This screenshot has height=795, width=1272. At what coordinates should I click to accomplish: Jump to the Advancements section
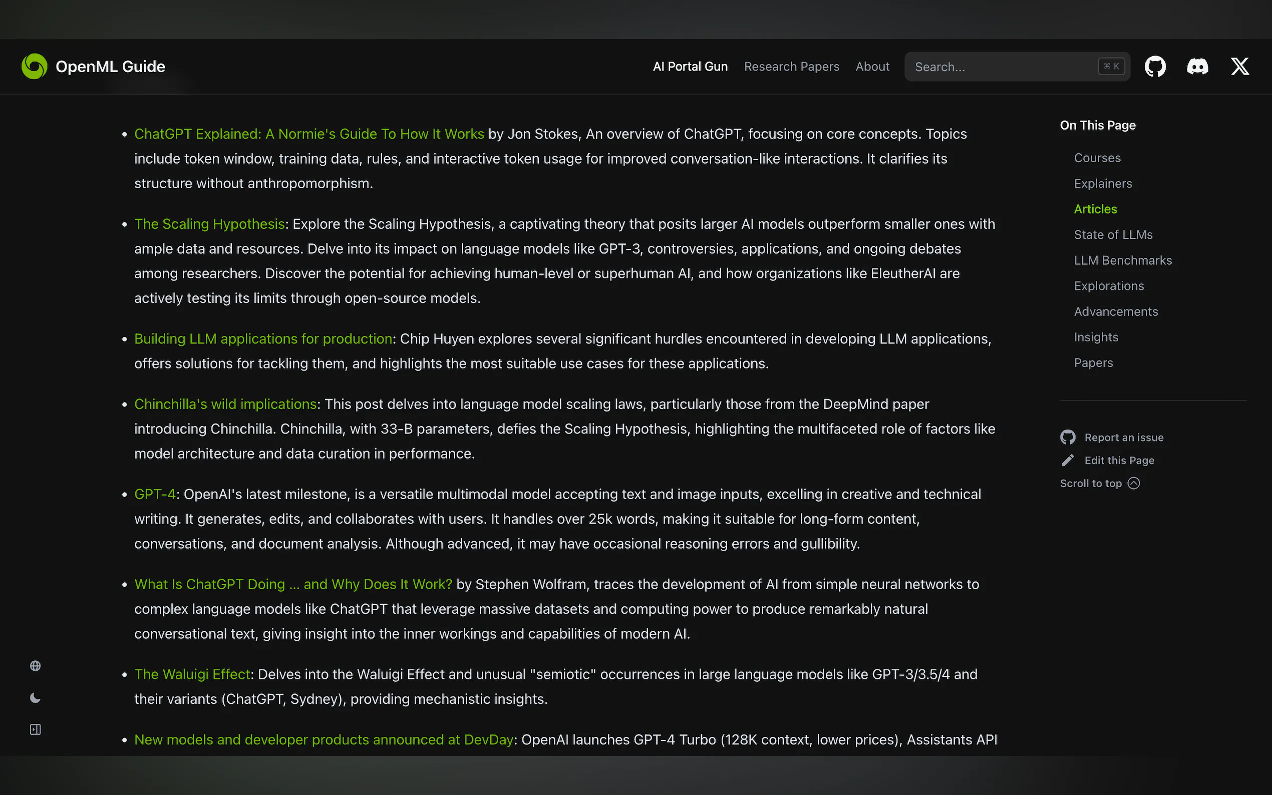click(1116, 312)
